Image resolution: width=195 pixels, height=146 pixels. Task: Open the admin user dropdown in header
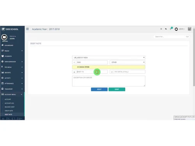click(x=182, y=29)
